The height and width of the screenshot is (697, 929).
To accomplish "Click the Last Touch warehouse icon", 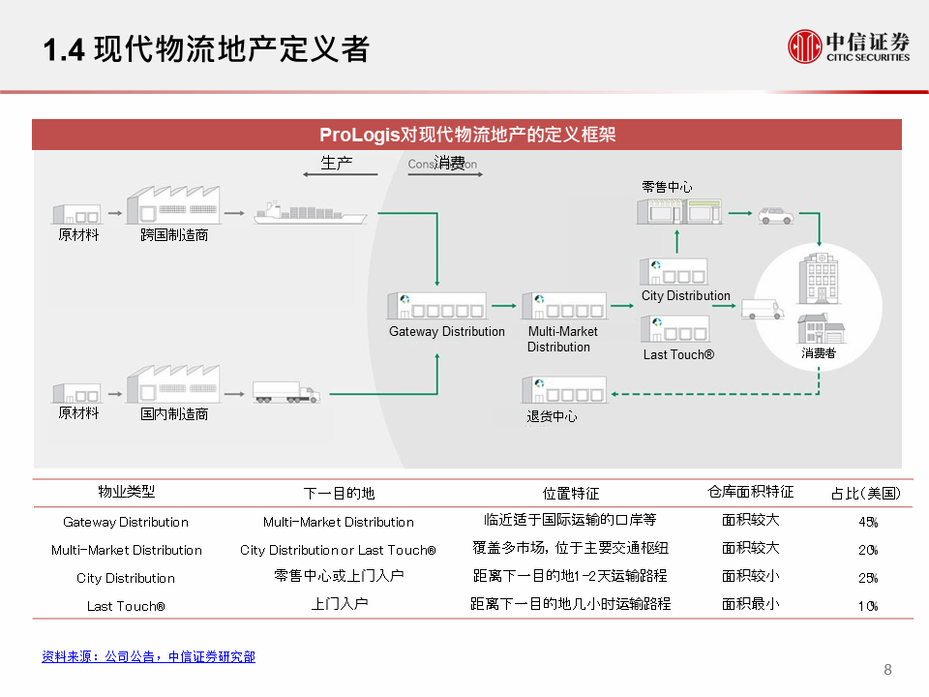I will tap(674, 328).
